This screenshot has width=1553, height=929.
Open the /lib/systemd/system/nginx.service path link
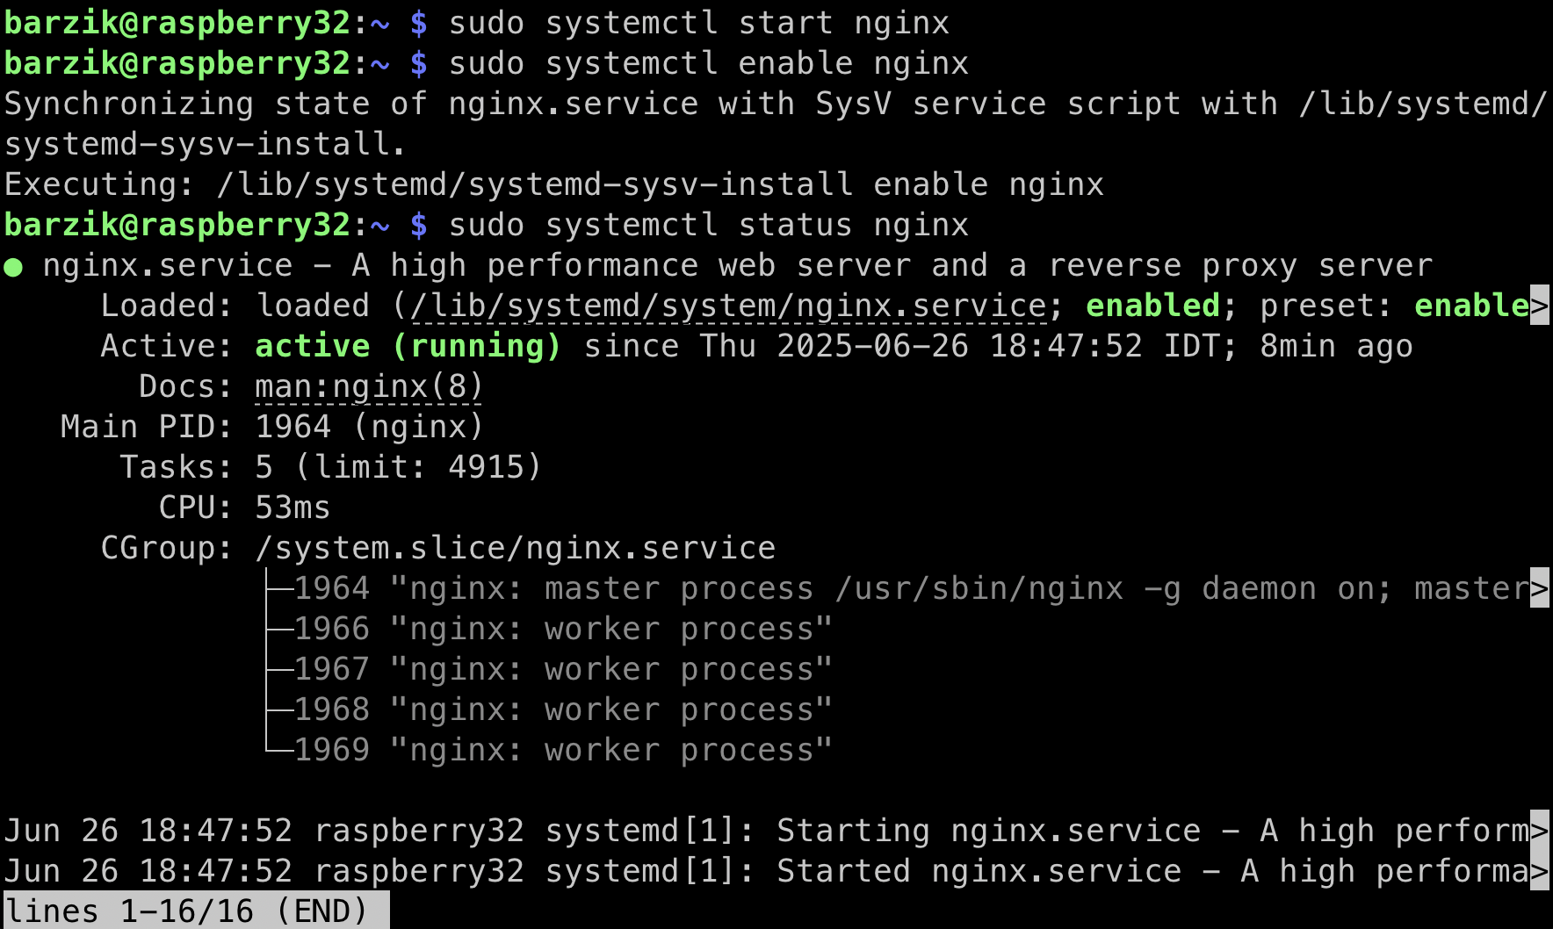click(728, 306)
